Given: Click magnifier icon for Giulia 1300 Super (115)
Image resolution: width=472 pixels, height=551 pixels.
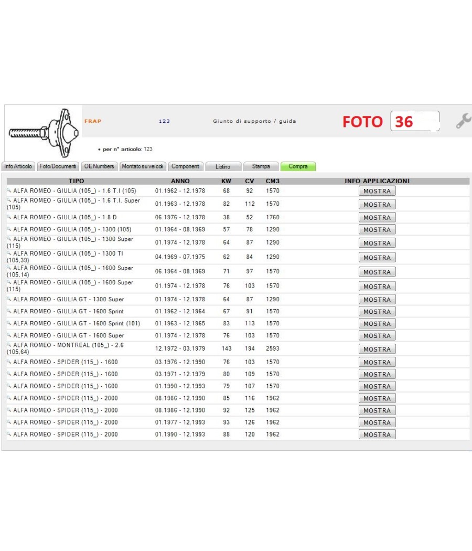Looking at the screenshot, I should click(9, 238).
